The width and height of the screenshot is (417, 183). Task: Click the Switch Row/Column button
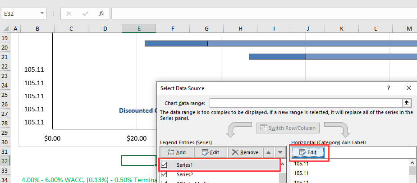pos(288,128)
